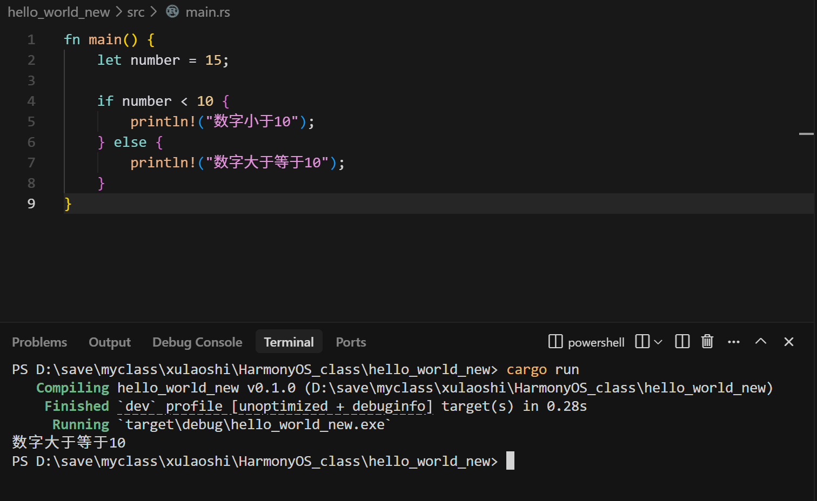
Task: Click the terminal cursor at last prompt
Action: click(510, 461)
